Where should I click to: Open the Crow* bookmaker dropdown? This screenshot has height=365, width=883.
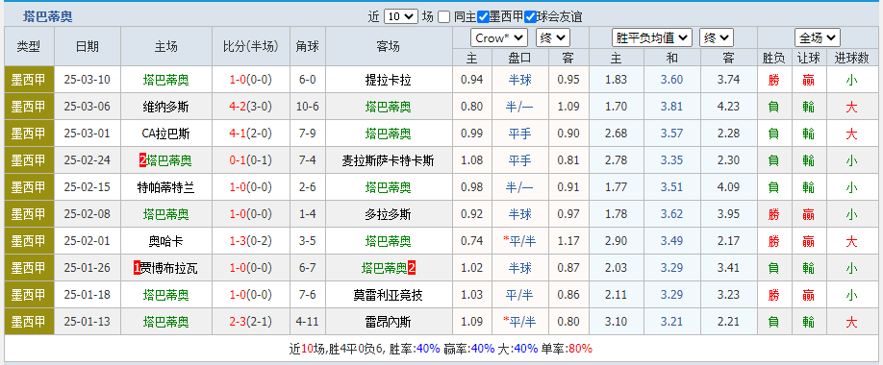(499, 38)
